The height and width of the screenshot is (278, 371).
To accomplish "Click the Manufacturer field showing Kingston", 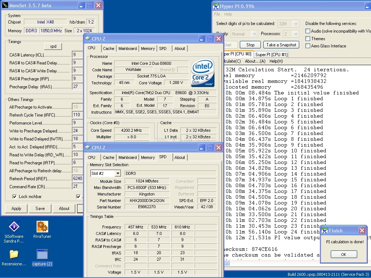I will tap(147, 194).
